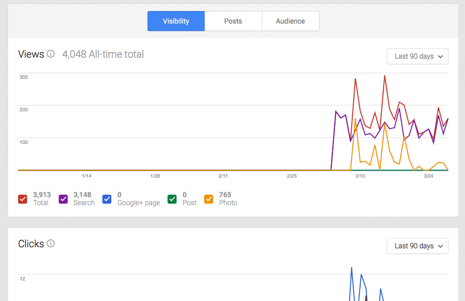Click the 1/14 date label

coord(87,176)
